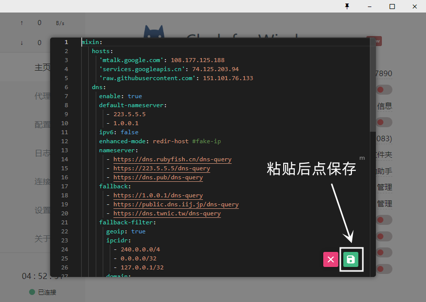426x302 pixels.
Task: Click the 'mtalk.google.com' host string
Action: (x=131, y=60)
